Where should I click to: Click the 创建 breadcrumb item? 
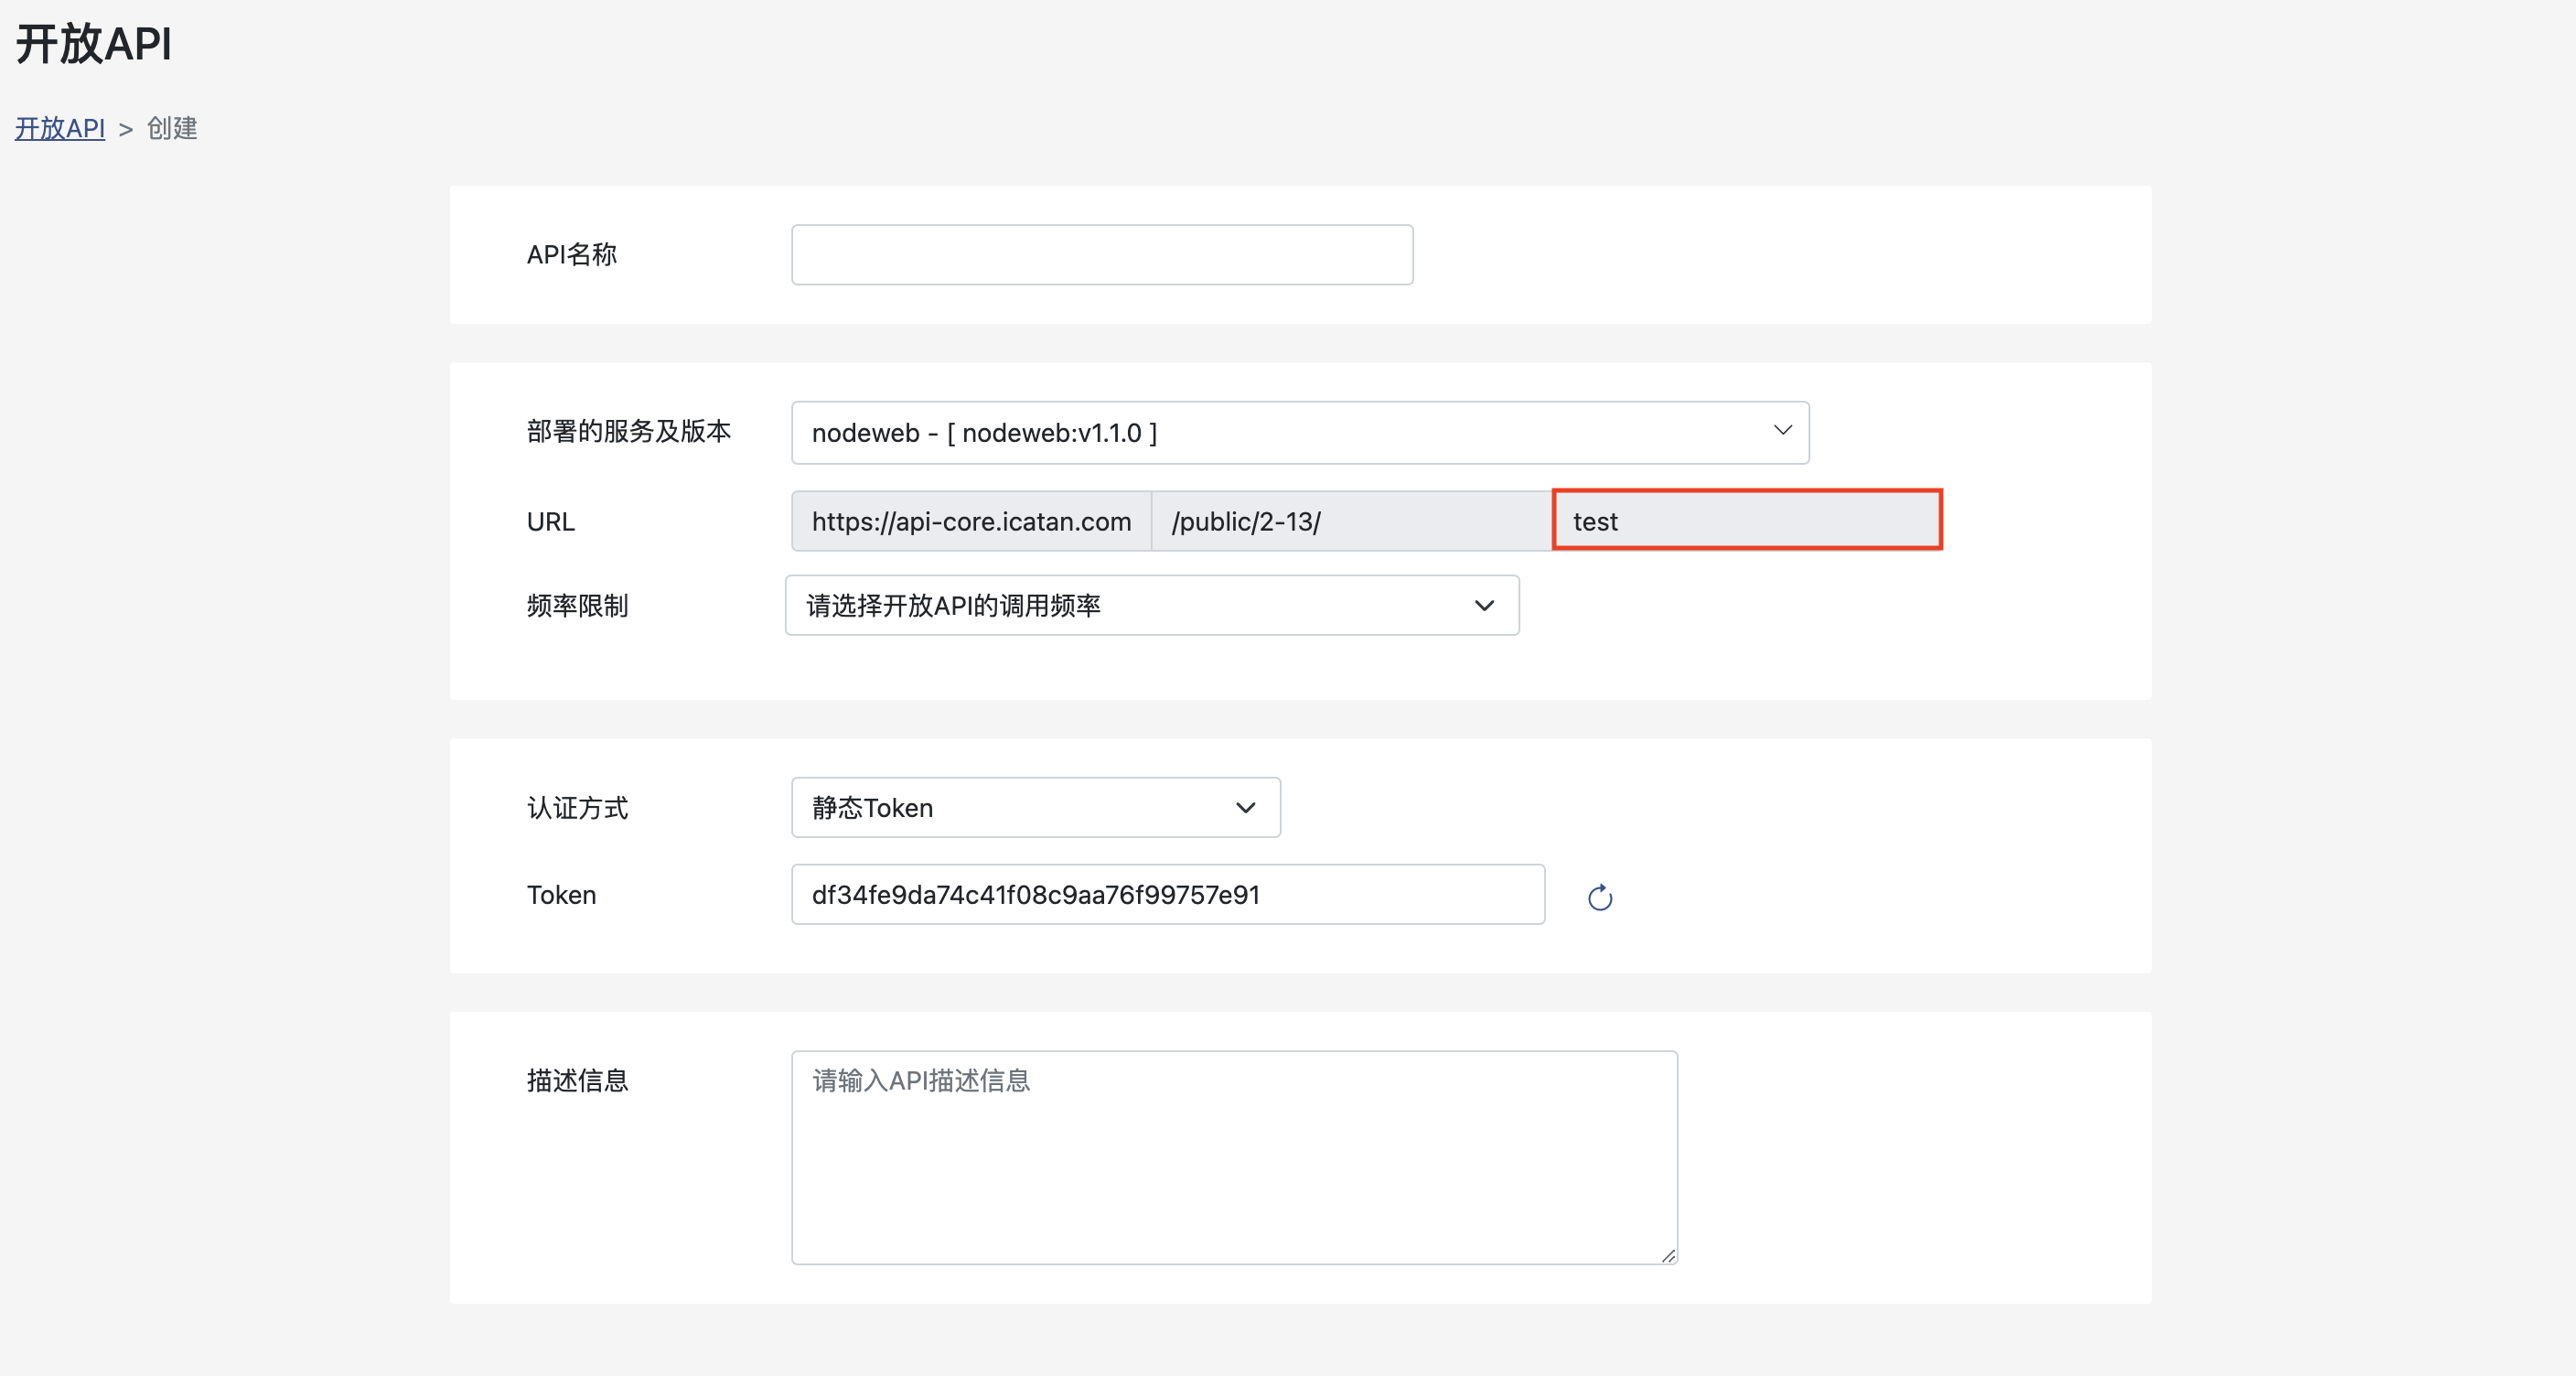(x=172, y=129)
